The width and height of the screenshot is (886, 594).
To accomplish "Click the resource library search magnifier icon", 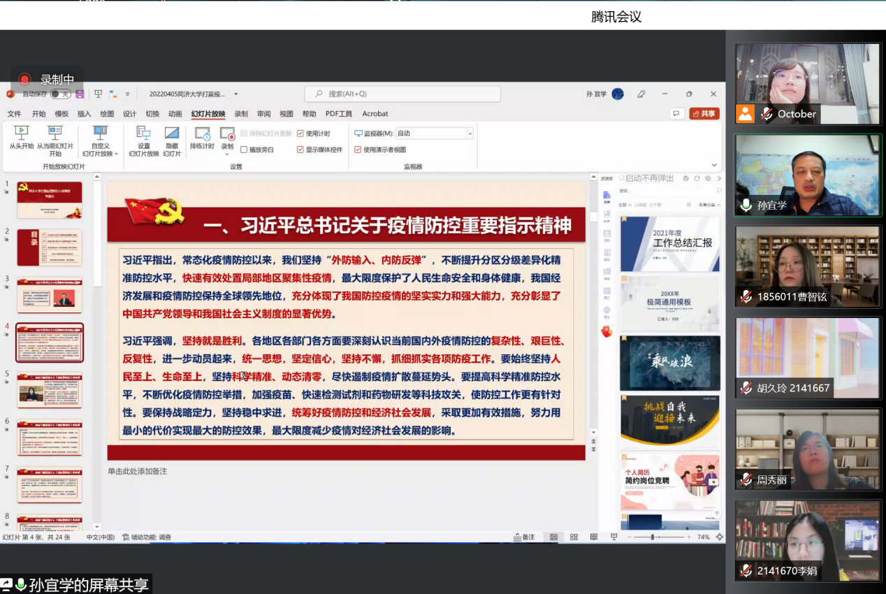I will (x=719, y=190).
